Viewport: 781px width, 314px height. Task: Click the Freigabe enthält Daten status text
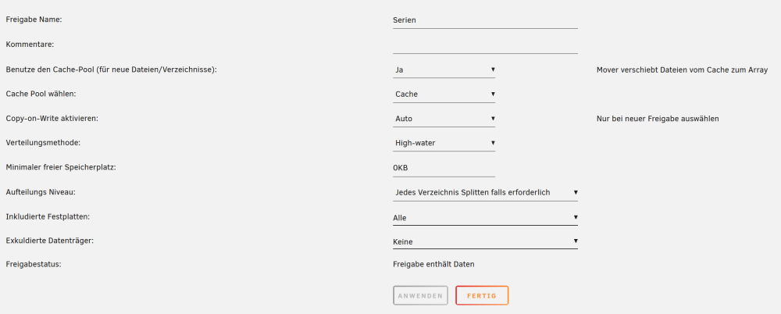[x=433, y=264]
